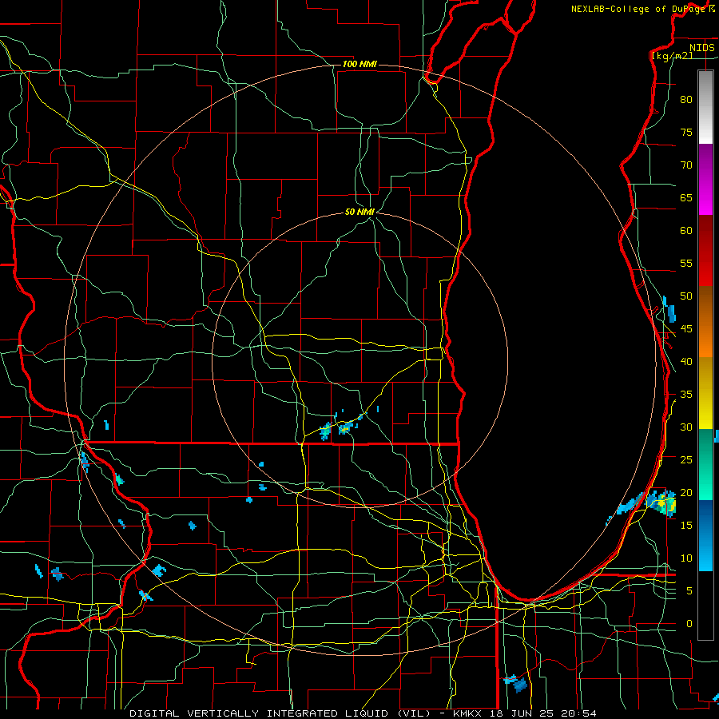Click the 40 value on the color scale
This screenshot has width=719, height=719.
pos(686,362)
